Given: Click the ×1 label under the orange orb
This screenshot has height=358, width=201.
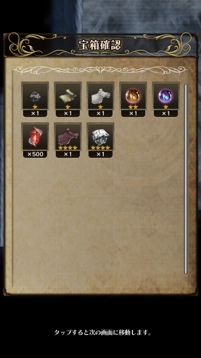Looking at the screenshot, I should (x=133, y=114).
